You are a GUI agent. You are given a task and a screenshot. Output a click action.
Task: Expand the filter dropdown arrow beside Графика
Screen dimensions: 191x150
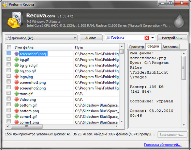(x=152, y=38)
